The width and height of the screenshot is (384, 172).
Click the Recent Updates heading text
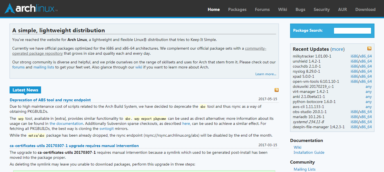pyautogui.click(x=311, y=49)
